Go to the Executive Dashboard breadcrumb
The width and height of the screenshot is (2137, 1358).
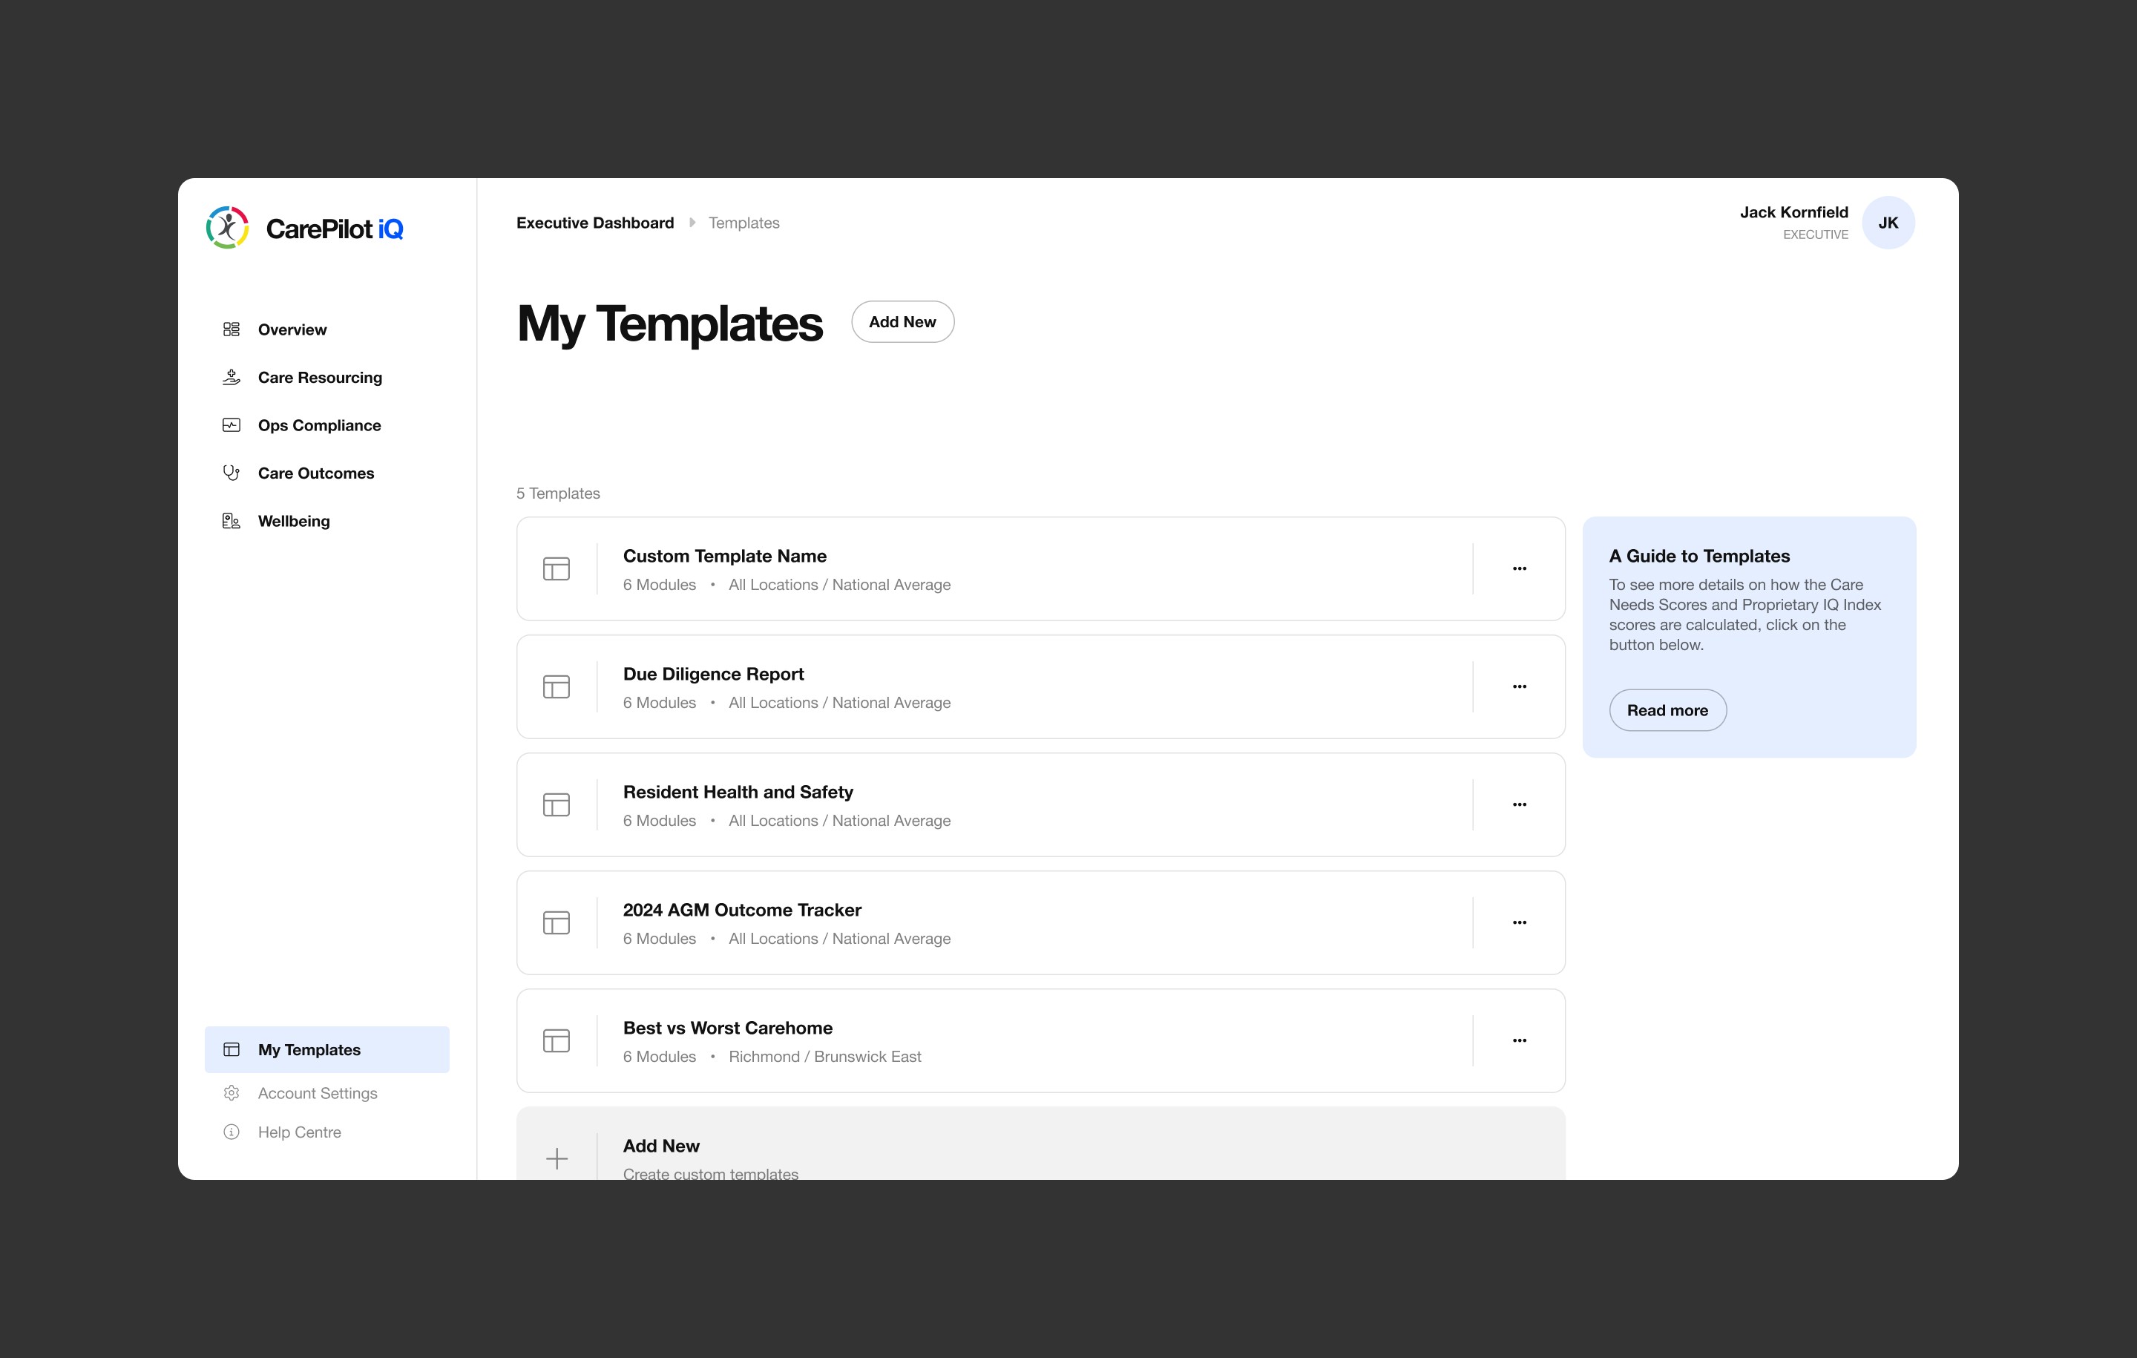[x=594, y=223]
